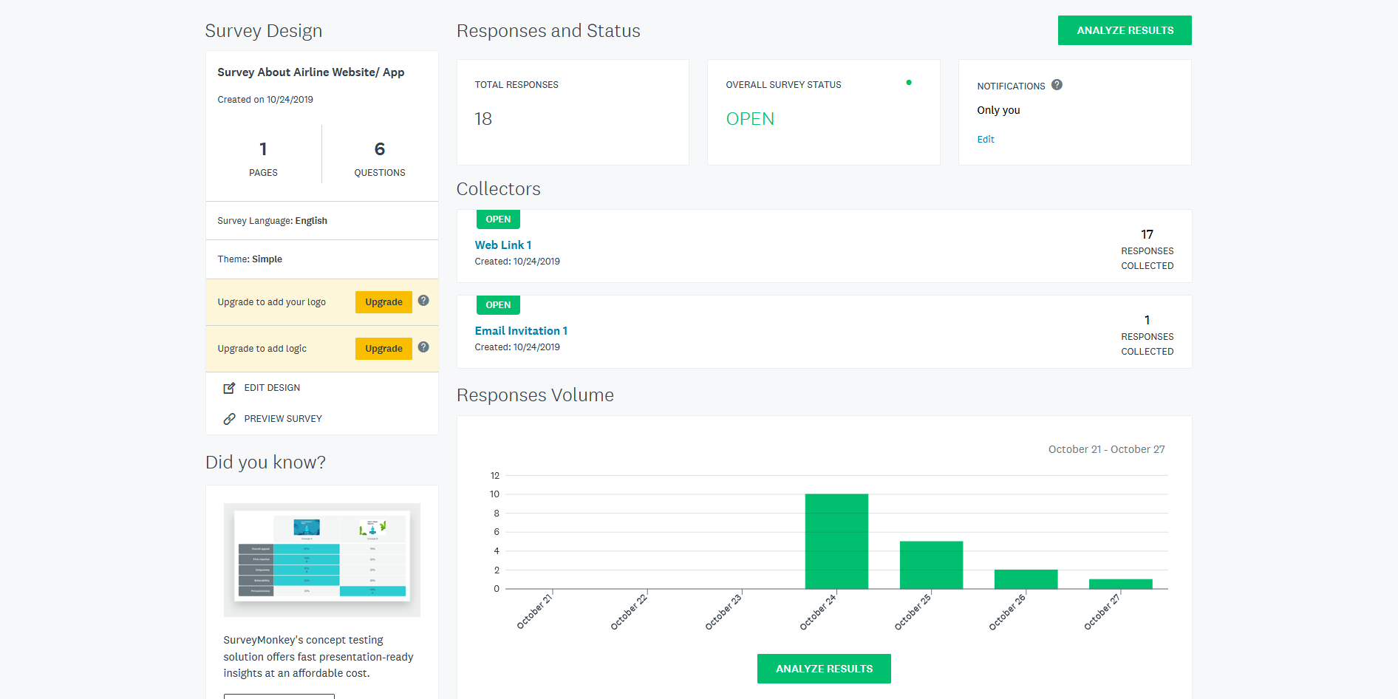Select the Edit Design option
This screenshot has width=1398, height=699.
272,388
